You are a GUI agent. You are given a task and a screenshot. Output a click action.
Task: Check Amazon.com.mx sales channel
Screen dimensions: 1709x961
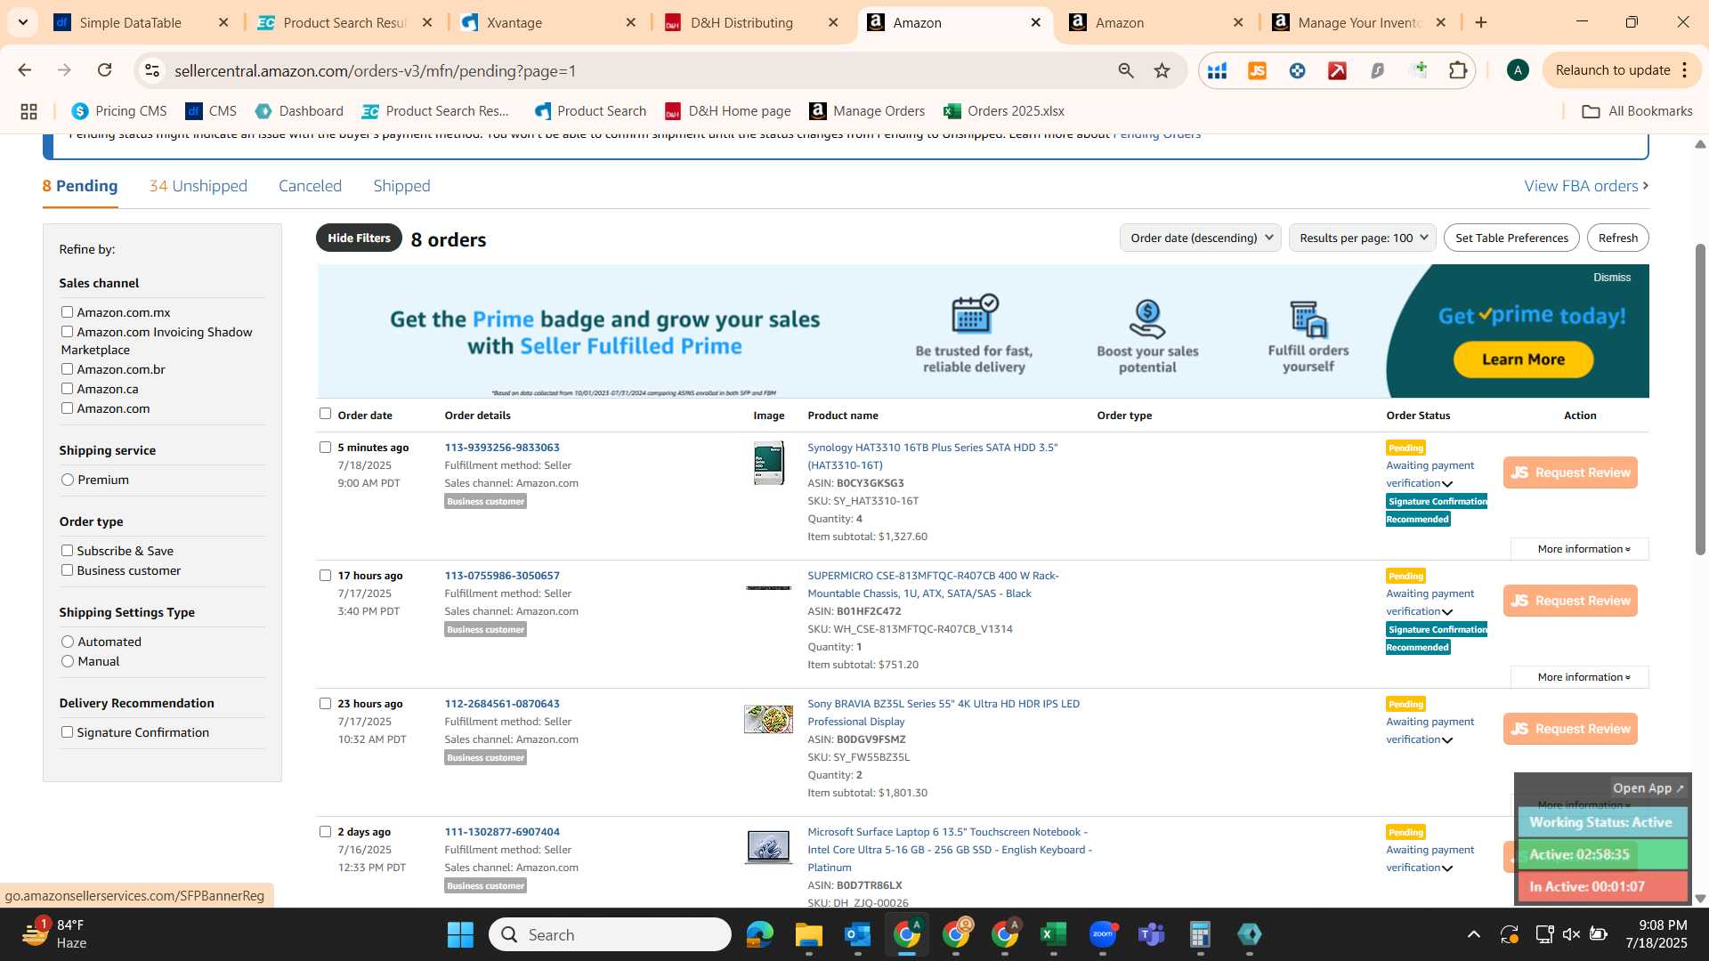[67, 311]
